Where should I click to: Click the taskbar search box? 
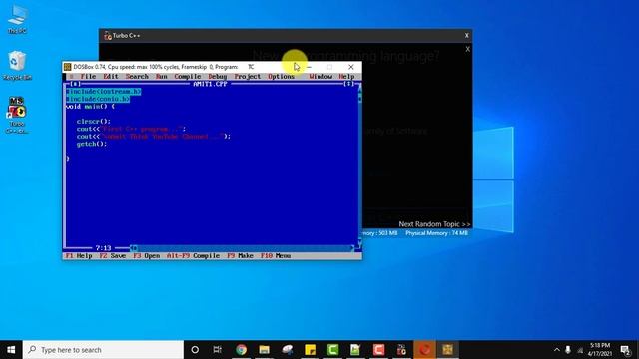tap(103, 350)
